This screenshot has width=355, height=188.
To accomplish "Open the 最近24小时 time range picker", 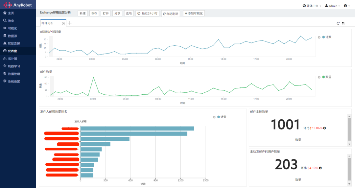I will pos(147,13).
